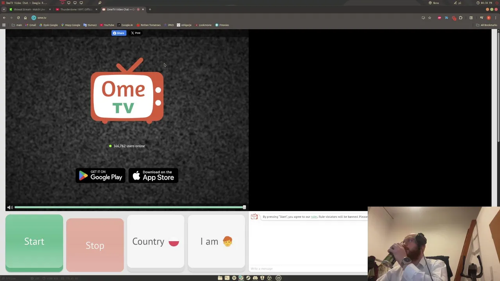Open the 'main' bookmarks folder
The image size is (500, 281).
pyautogui.click(x=17, y=25)
